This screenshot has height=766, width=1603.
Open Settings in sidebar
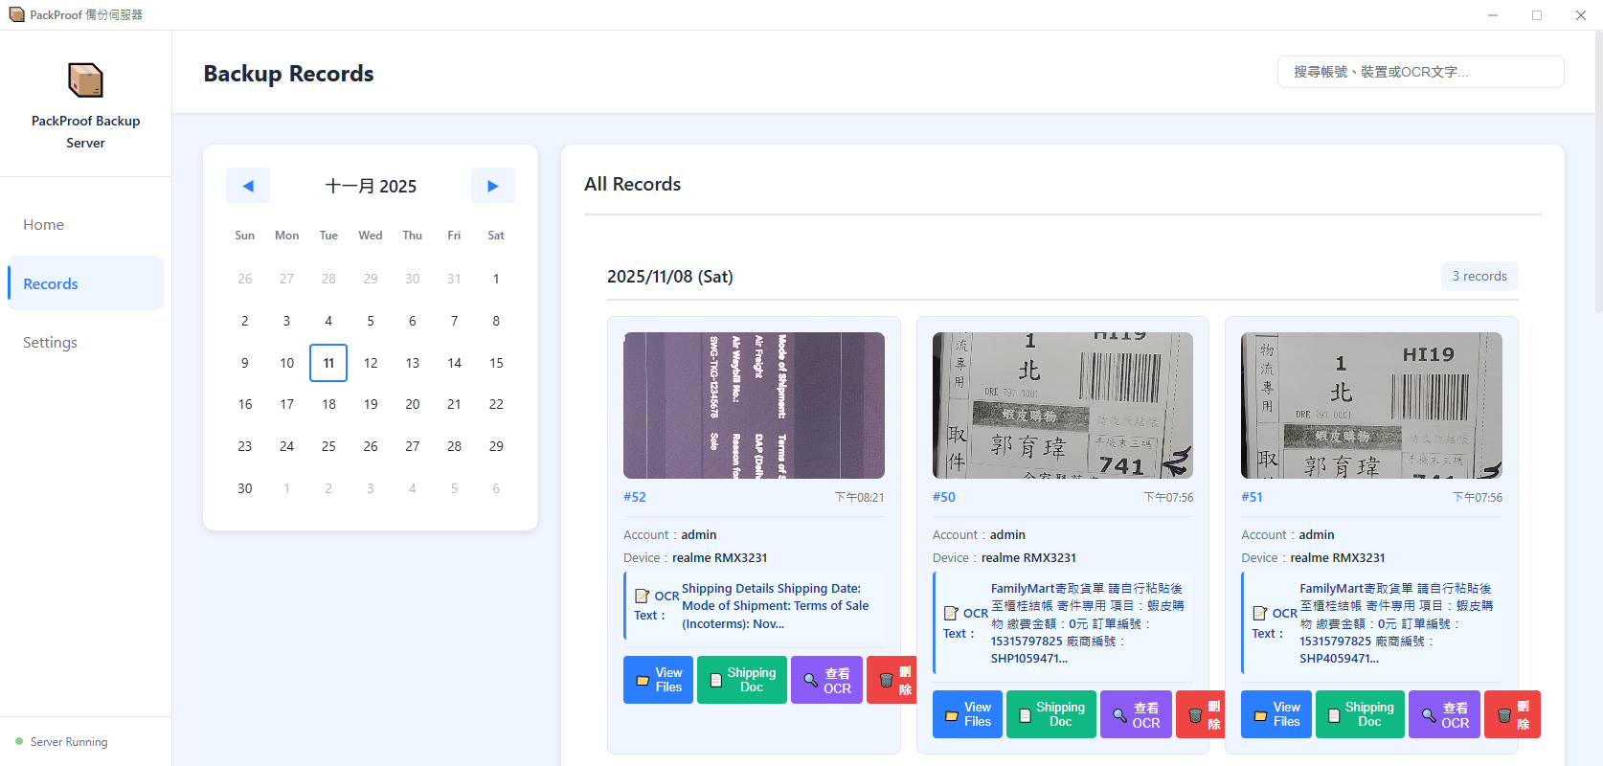coord(85,342)
